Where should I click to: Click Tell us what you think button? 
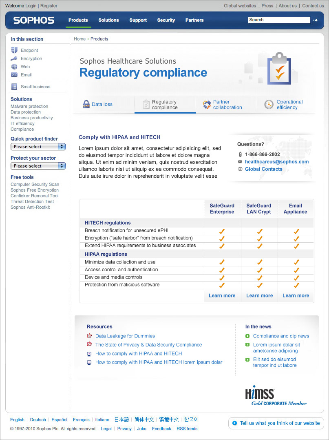point(276,423)
